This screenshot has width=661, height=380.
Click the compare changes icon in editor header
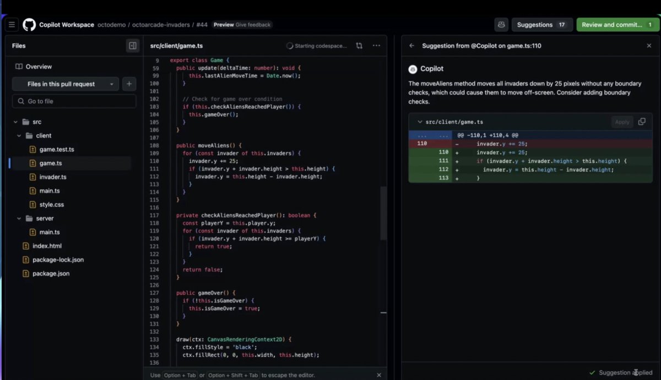pos(359,46)
